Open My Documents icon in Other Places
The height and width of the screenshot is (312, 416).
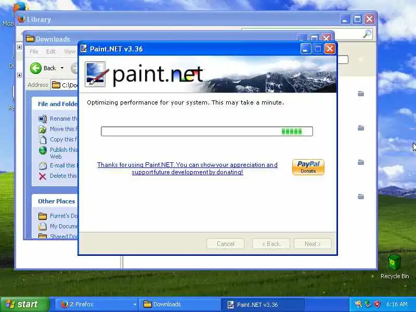tap(43, 227)
